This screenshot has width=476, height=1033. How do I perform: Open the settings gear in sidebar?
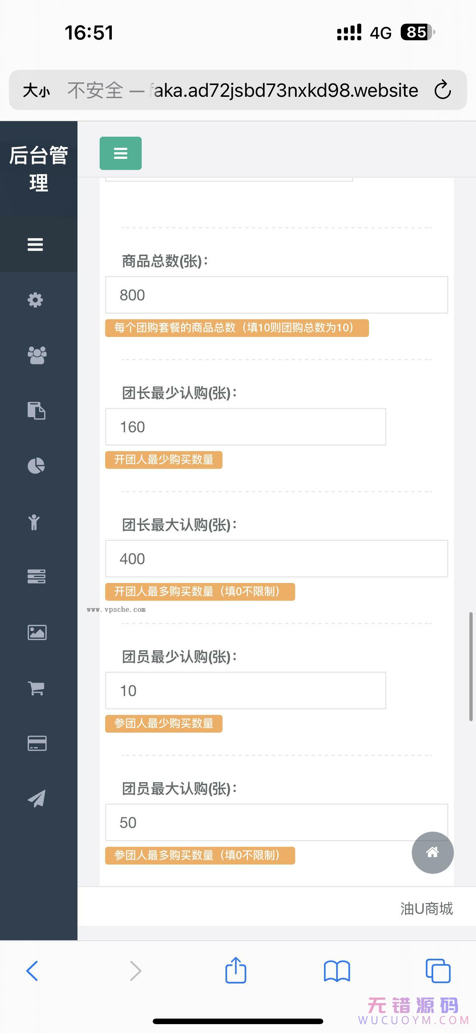pyautogui.click(x=36, y=300)
